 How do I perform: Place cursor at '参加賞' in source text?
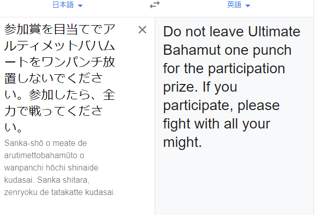tap(21, 29)
